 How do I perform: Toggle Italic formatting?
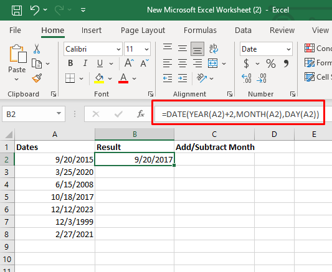click(85, 63)
